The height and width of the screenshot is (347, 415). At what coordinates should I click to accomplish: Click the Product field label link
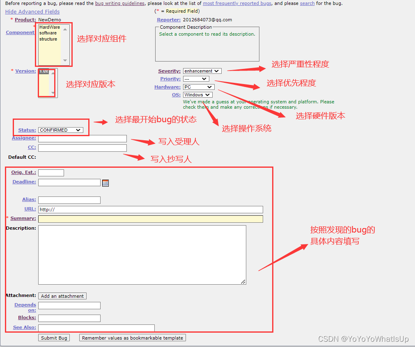pos(25,20)
